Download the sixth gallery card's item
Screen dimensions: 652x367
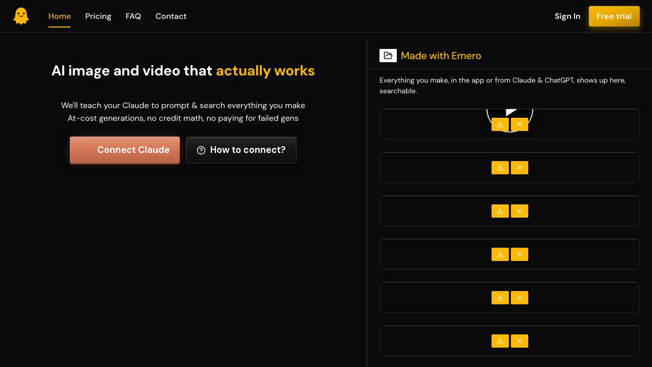(500, 341)
